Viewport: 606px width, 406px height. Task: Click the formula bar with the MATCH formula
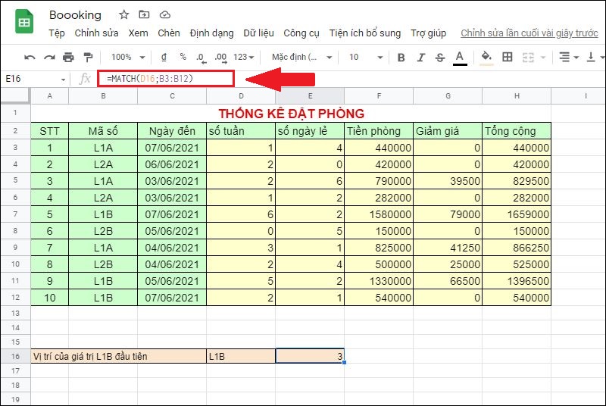165,79
